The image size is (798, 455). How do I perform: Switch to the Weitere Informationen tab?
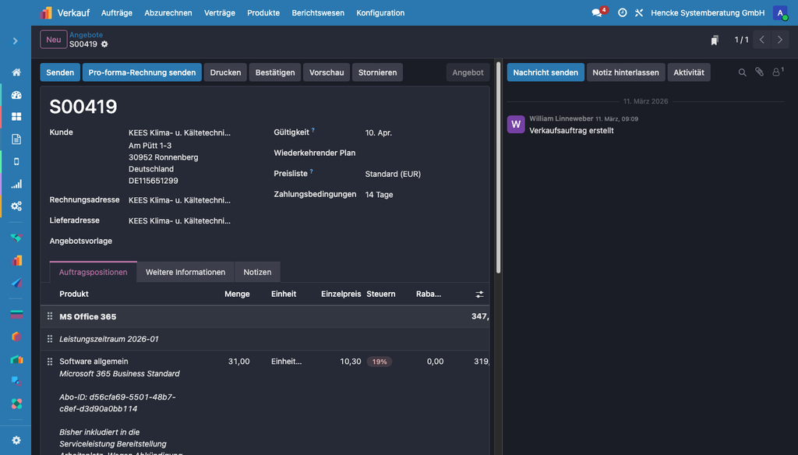(185, 272)
